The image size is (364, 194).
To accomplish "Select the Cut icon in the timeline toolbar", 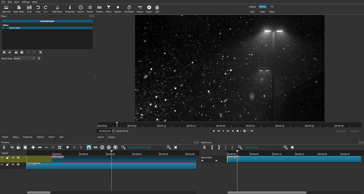I will (11, 147).
